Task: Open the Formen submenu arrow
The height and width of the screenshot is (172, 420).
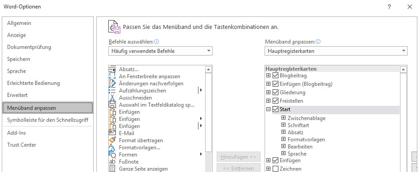Action: pos(201,154)
